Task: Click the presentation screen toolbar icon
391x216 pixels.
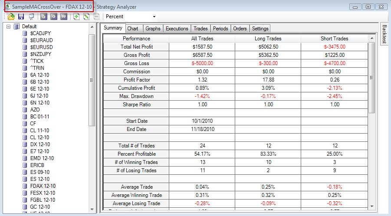Action: (31, 16)
